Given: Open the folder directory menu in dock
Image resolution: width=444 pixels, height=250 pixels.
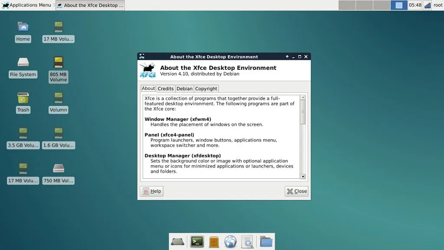Looking at the screenshot, I should pyautogui.click(x=266, y=241).
